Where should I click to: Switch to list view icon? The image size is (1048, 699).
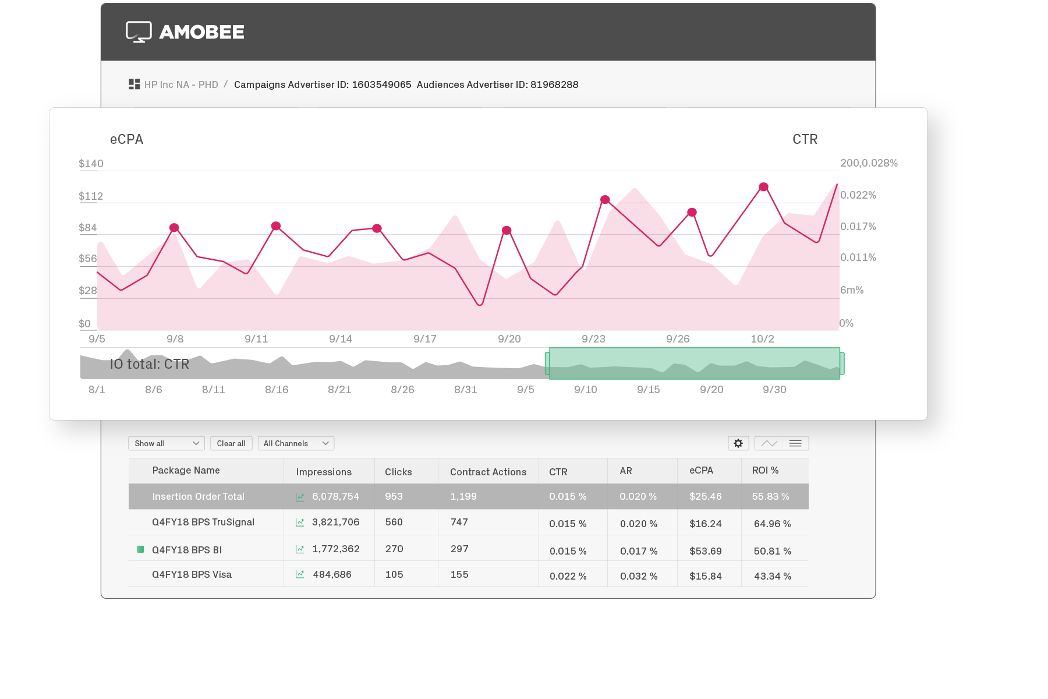[x=795, y=443]
